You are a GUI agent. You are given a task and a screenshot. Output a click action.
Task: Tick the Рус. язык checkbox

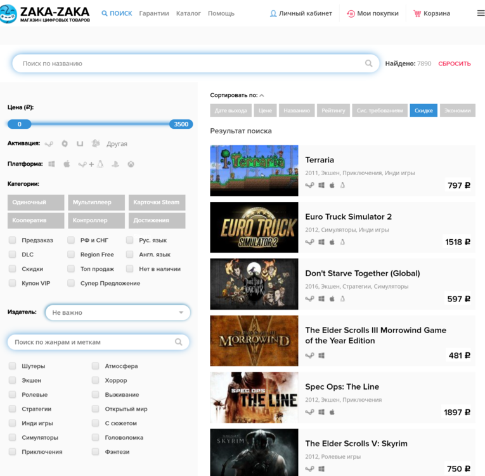tap(129, 240)
